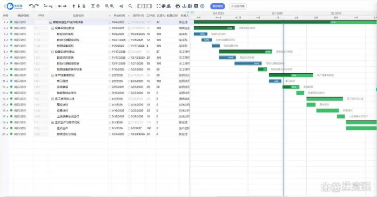Click the expand-all rows toolbar icon
Viewport: 377px width, 197px height.
(x=93, y=6)
